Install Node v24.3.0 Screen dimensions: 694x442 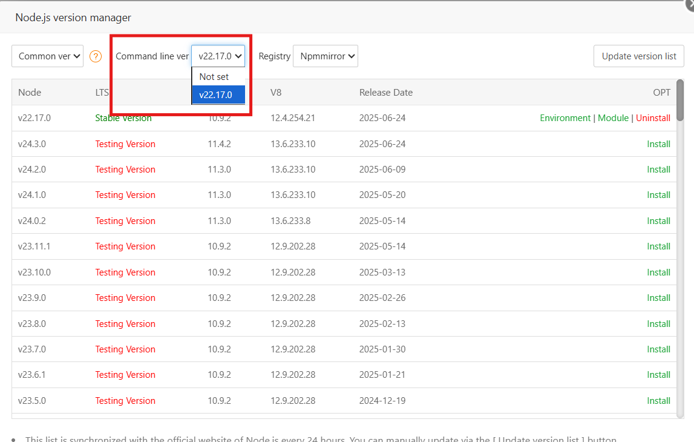point(658,143)
